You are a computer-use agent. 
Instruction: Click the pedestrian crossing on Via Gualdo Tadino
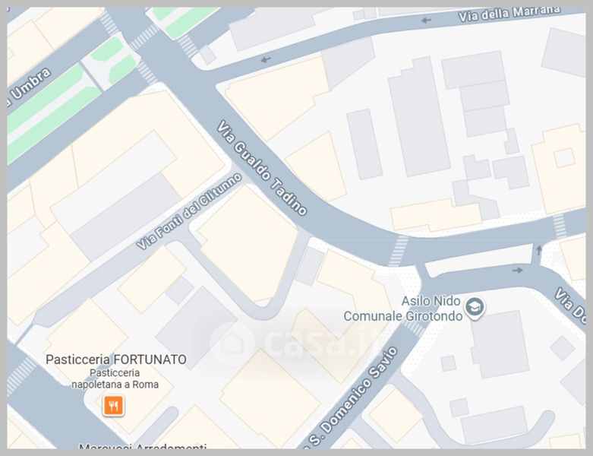click(x=399, y=251)
